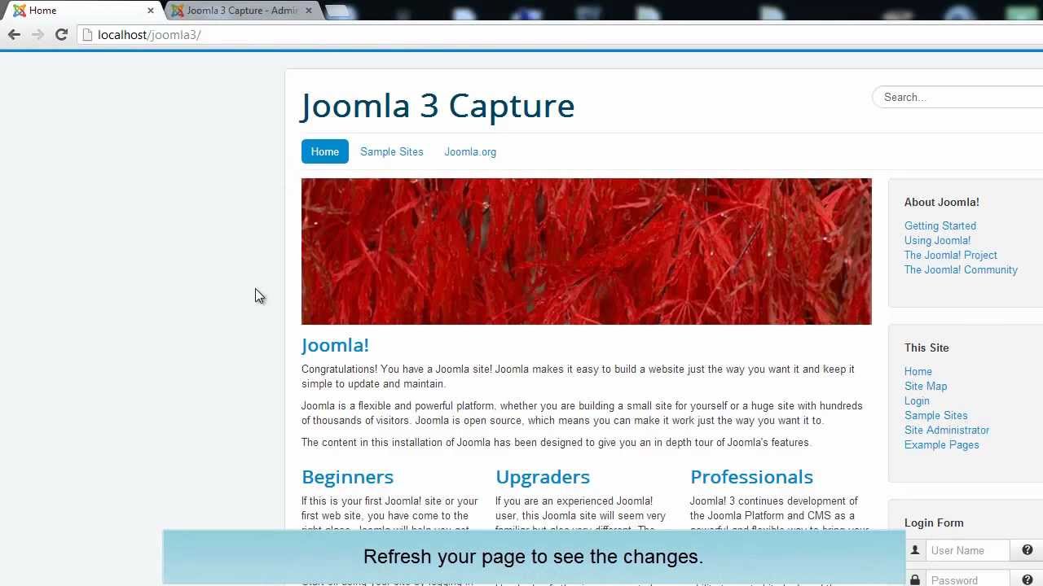Click Sample Sites link under This Site
The height and width of the screenshot is (586, 1043).
(x=935, y=415)
